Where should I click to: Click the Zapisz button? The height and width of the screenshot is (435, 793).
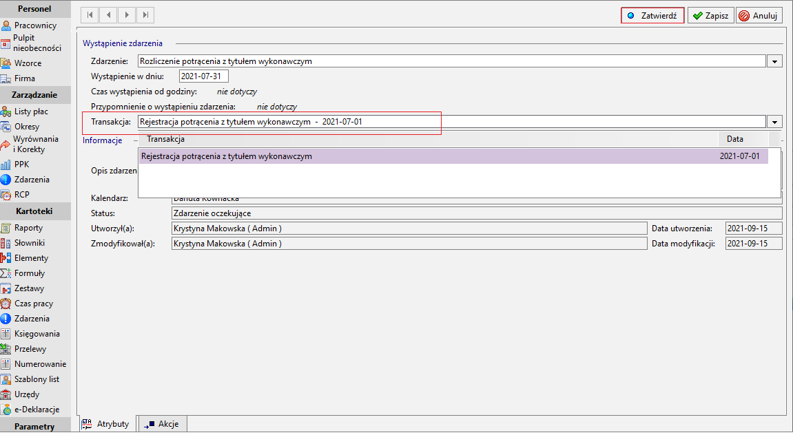click(x=710, y=16)
